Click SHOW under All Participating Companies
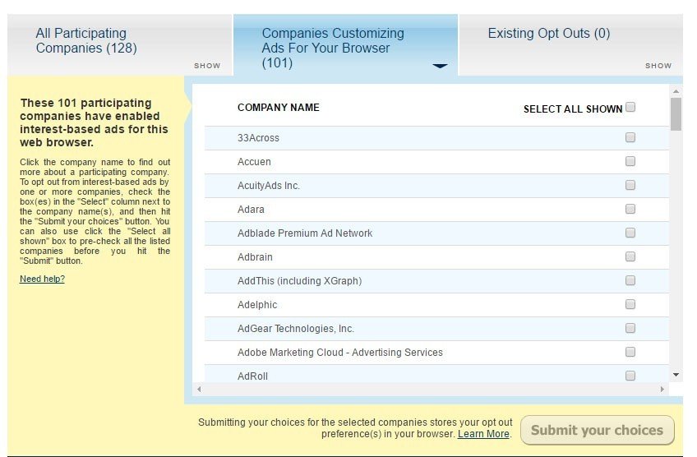Image resolution: width=697 pixels, height=457 pixels. 207,66
